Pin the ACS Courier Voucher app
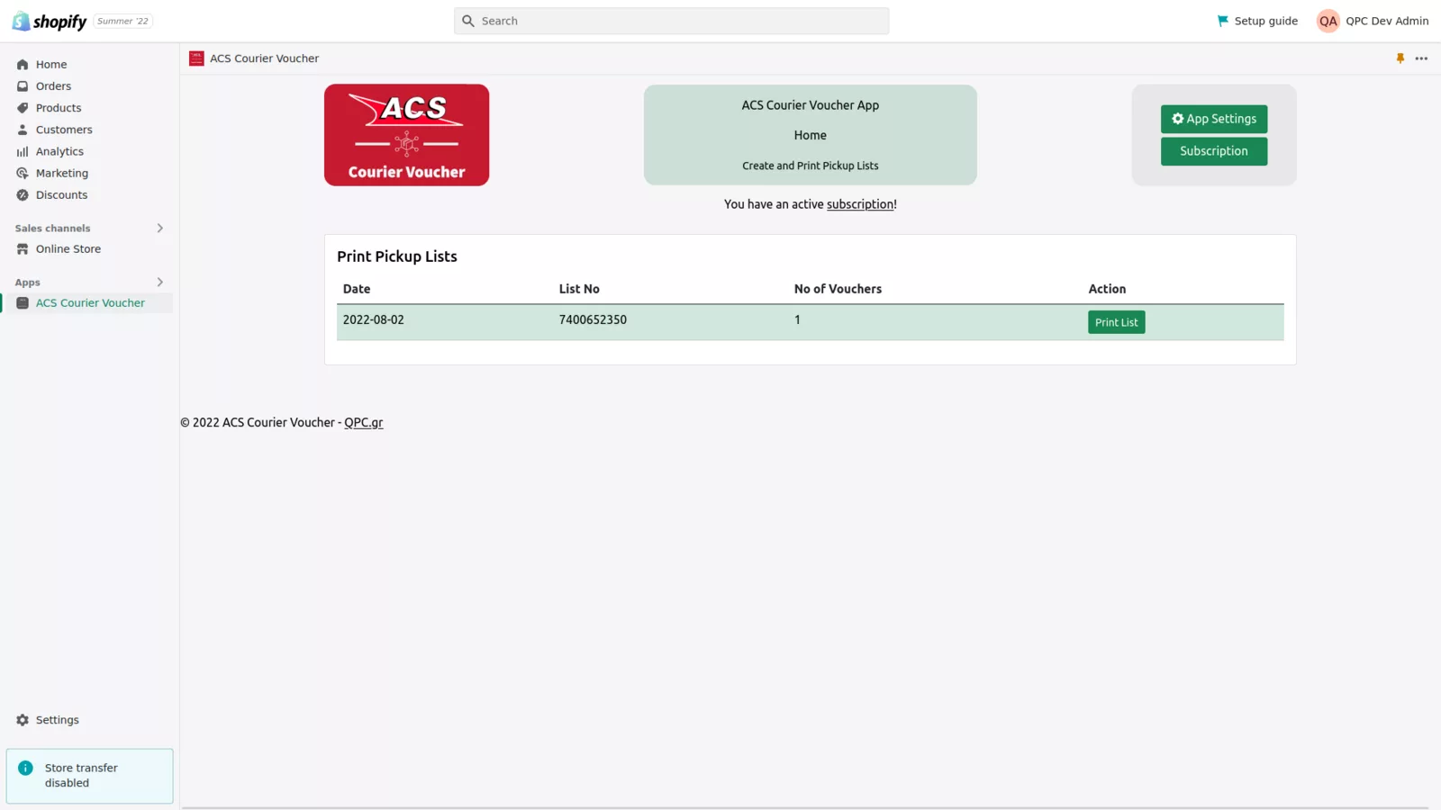1441x810 pixels. point(1400,58)
